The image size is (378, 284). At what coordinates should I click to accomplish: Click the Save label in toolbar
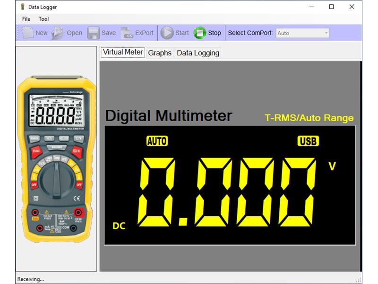[x=109, y=33]
